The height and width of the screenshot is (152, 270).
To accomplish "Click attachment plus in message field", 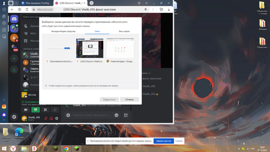I will pyautogui.click(x=68, y=115).
